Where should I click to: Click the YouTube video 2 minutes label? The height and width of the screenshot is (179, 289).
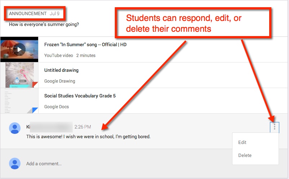(70, 56)
